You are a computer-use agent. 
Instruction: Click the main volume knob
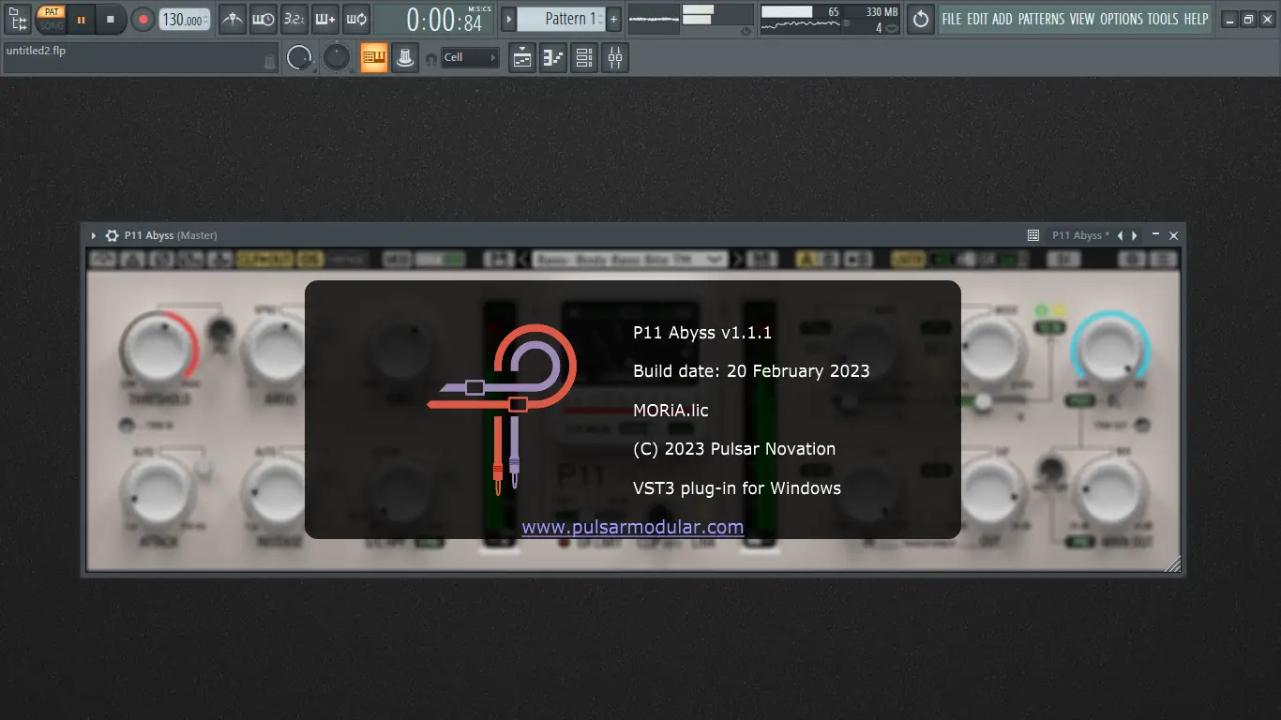299,58
